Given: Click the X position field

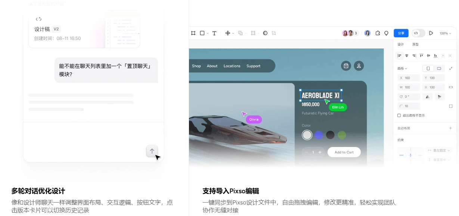Looking at the screenshot, I should (x=409, y=78).
